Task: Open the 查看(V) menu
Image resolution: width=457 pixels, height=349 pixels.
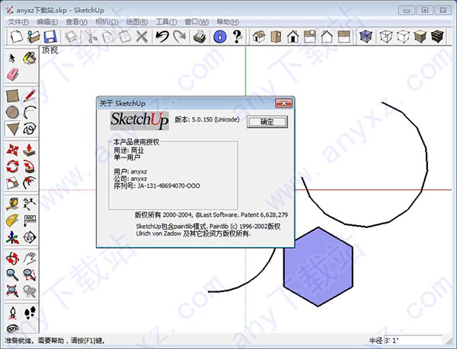Action: point(76,22)
